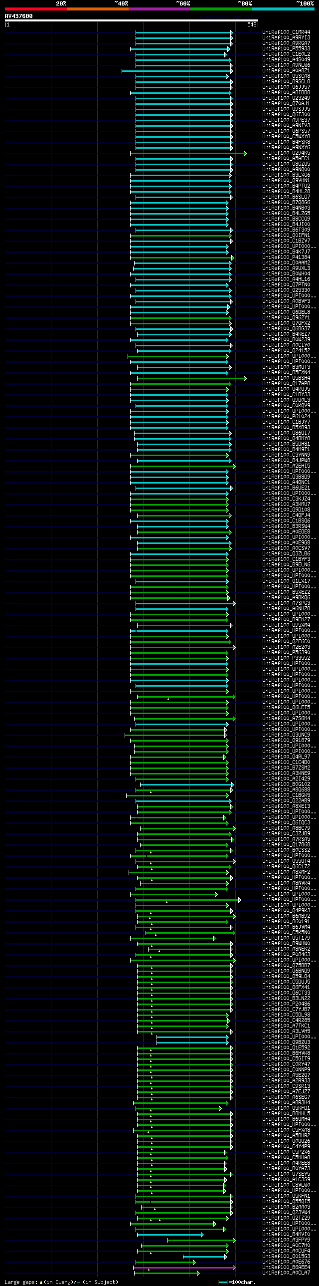Select the UniRef100_B8CCG9 hit label
This screenshot has height=1286, width=319.
coord(286,219)
